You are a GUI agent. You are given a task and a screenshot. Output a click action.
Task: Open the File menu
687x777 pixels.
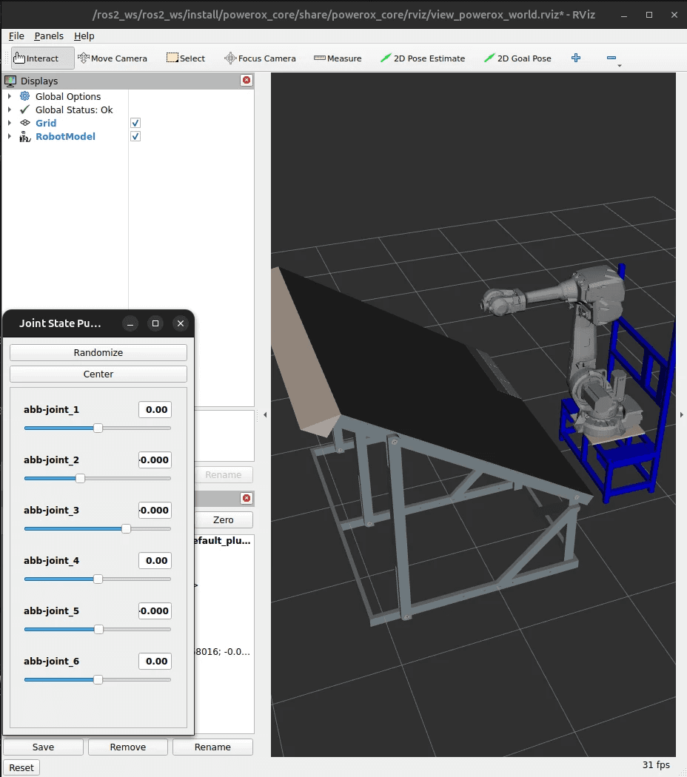pos(16,36)
